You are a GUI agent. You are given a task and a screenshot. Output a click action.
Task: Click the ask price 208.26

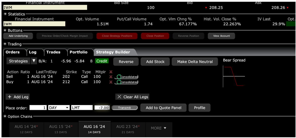(x=279, y=8)
